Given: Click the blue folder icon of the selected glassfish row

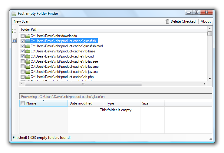Looking at the screenshot, I should (28, 41).
